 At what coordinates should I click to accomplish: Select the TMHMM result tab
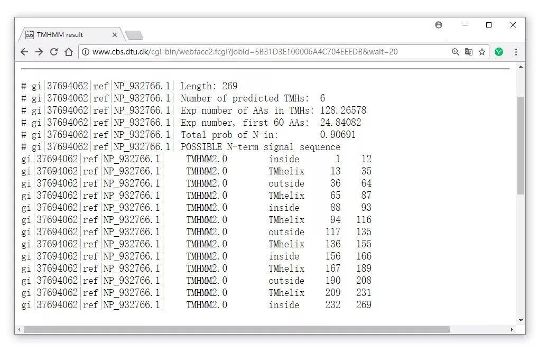(71, 35)
